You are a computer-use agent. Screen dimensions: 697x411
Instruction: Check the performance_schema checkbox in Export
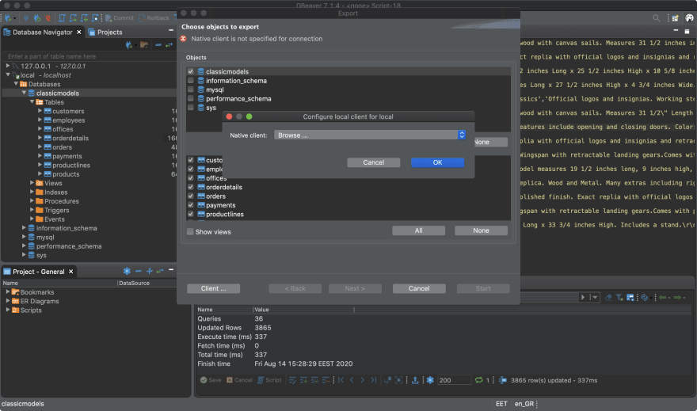click(x=191, y=99)
